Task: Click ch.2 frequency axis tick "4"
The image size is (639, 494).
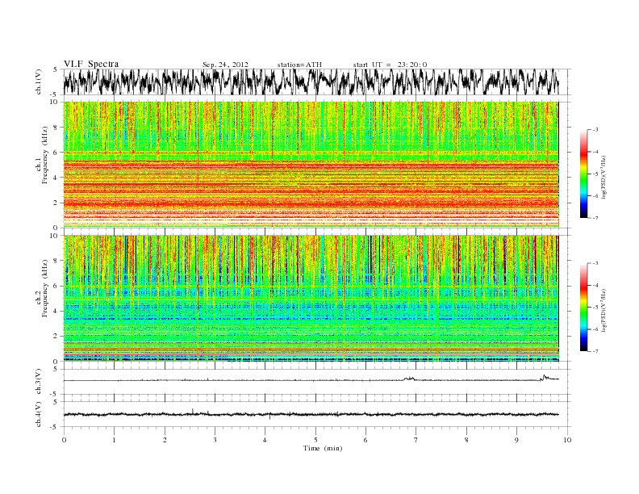Action: point(56,312)
